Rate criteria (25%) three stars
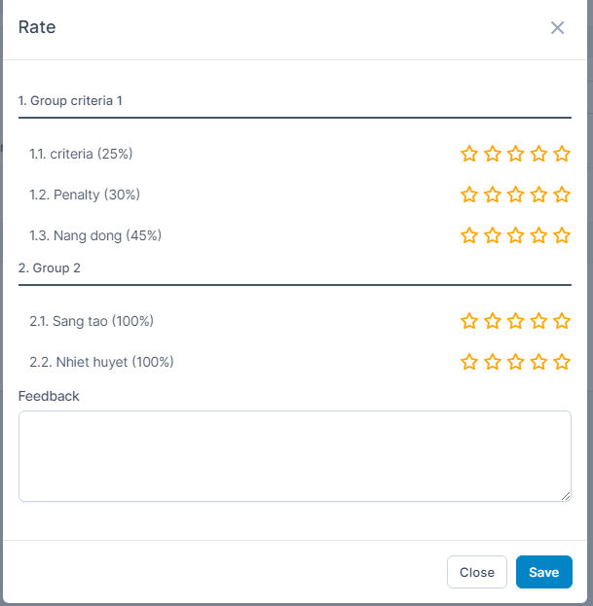593x606 pixels. click(x=516, y=154)
